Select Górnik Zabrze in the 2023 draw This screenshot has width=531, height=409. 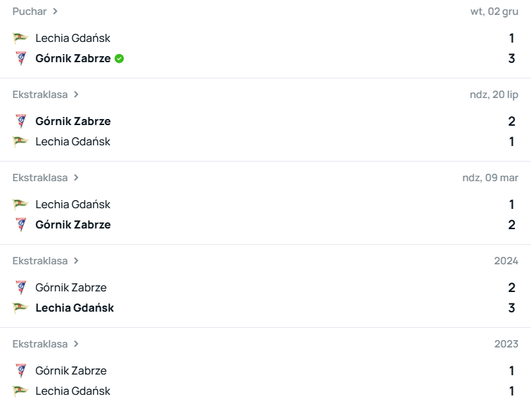pos(71,370)
